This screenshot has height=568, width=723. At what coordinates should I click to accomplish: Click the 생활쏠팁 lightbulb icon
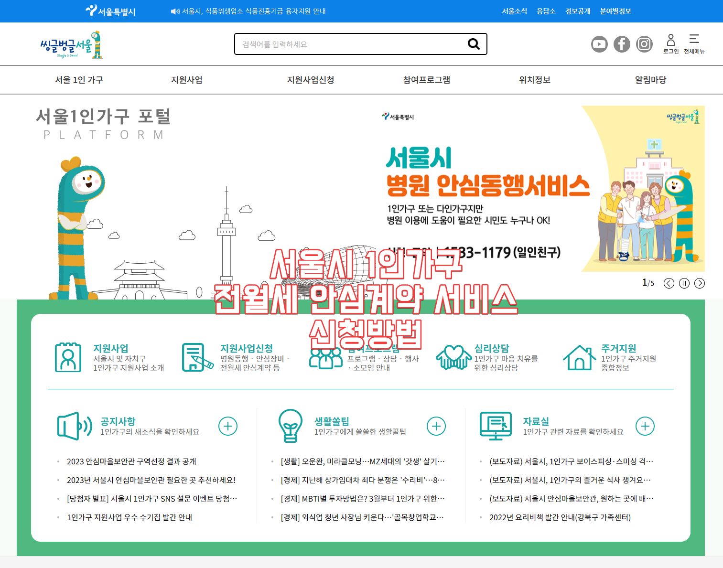(x=291, y=426)
